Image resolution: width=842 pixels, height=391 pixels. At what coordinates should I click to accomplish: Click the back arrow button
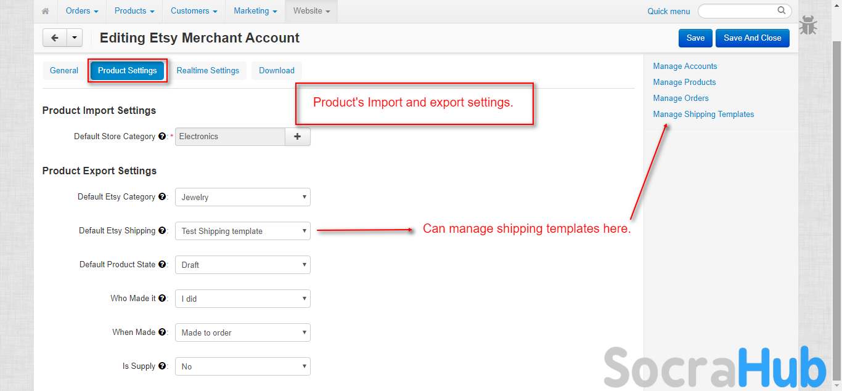tap(54, 38)
